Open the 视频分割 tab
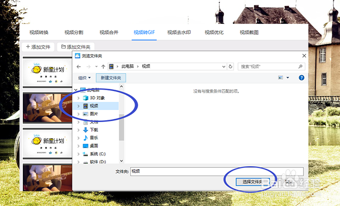Viewport: 340px width, 206px height. 74,32
